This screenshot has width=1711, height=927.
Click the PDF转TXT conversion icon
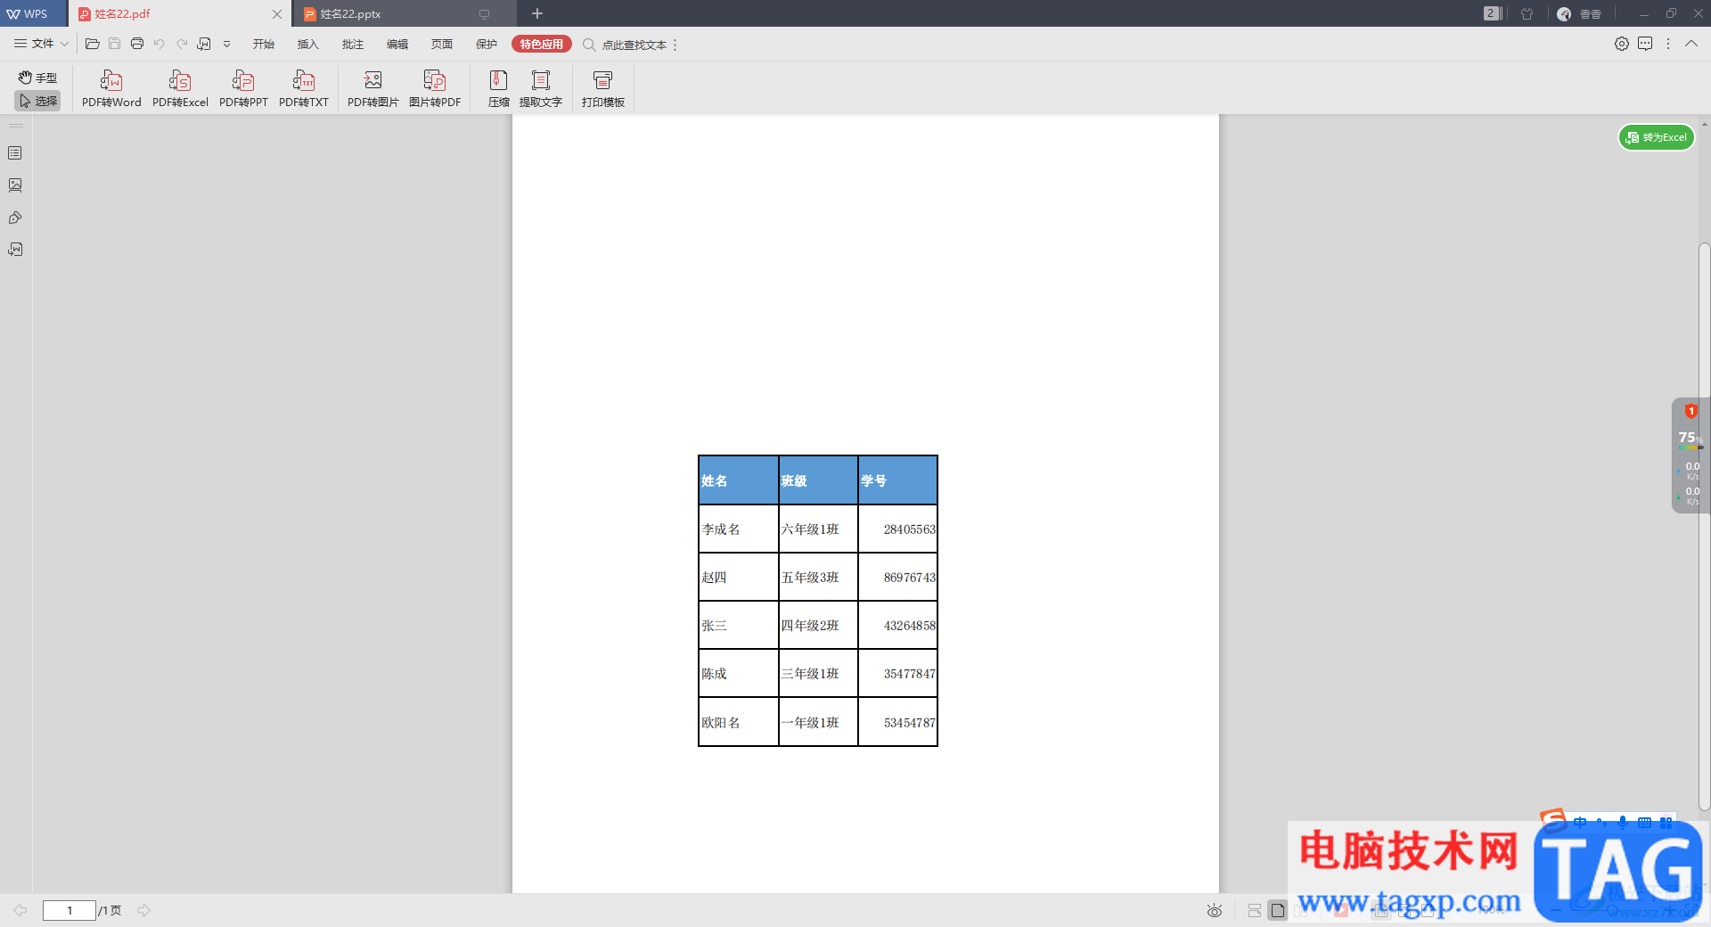[304, 89]
